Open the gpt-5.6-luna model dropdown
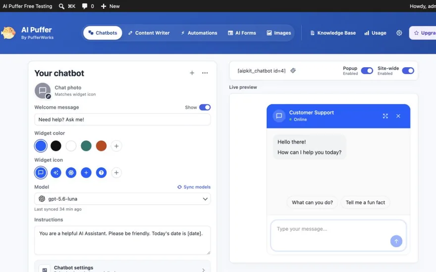Image resolution: width=436 pixels, height=272 pixels. click(122, 199)
